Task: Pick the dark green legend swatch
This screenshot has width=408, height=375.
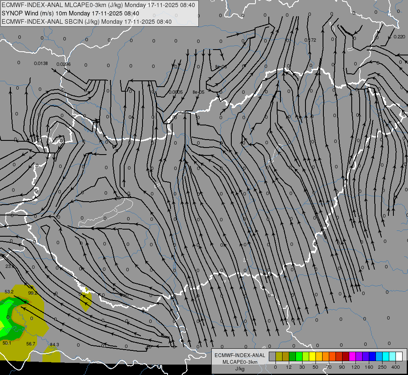Action: [293, 356]
